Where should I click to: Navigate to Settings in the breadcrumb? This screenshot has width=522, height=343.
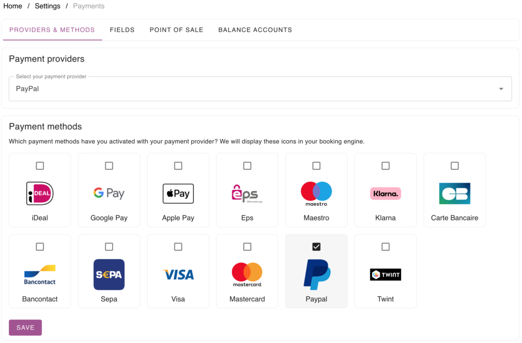(x=47, y=6)
